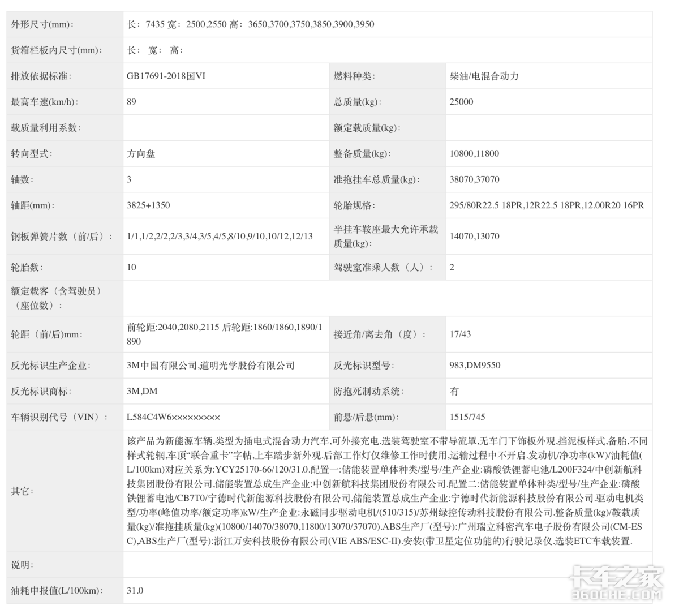Click the 轴数 label
The width and height of the screenshot is (679, 614).
point(22,179)
